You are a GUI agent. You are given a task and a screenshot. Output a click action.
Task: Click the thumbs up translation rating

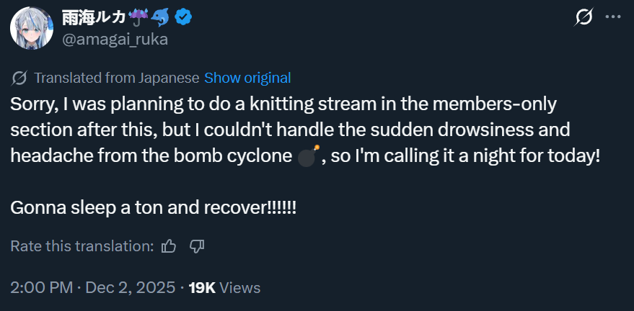(x=169, y=246)
